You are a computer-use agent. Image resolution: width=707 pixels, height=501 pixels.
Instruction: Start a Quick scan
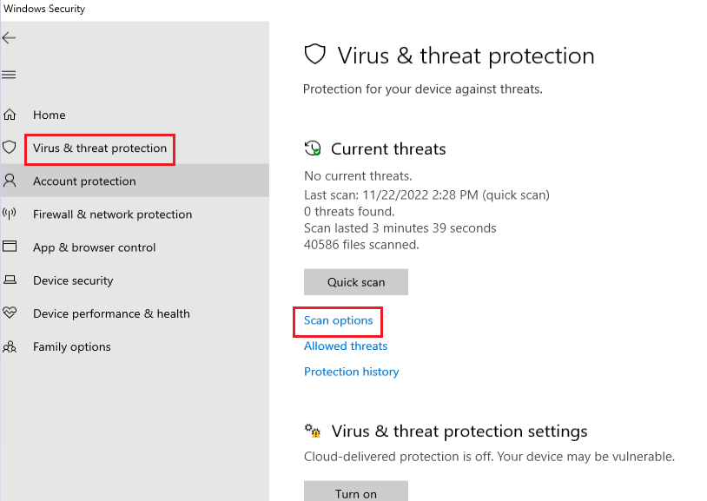tap(355, 282)
